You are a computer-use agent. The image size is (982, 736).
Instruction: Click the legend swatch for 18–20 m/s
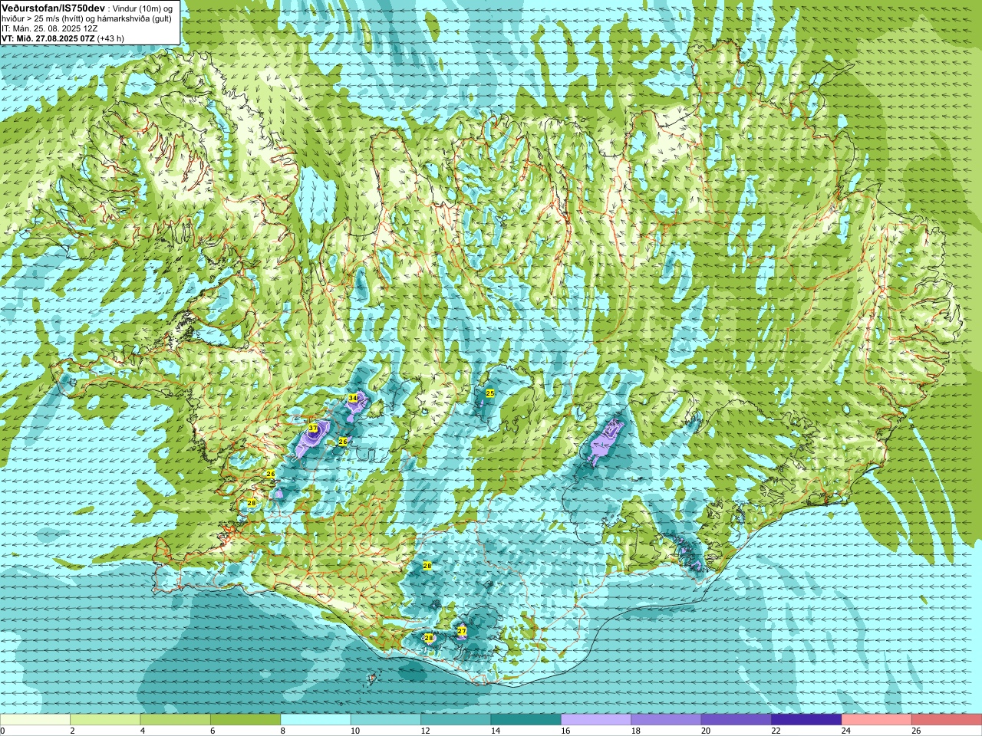[x=667, y=720]
